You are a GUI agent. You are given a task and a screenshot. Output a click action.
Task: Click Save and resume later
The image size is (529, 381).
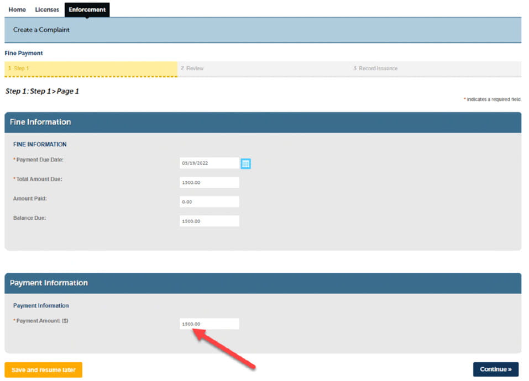point(44,370)
